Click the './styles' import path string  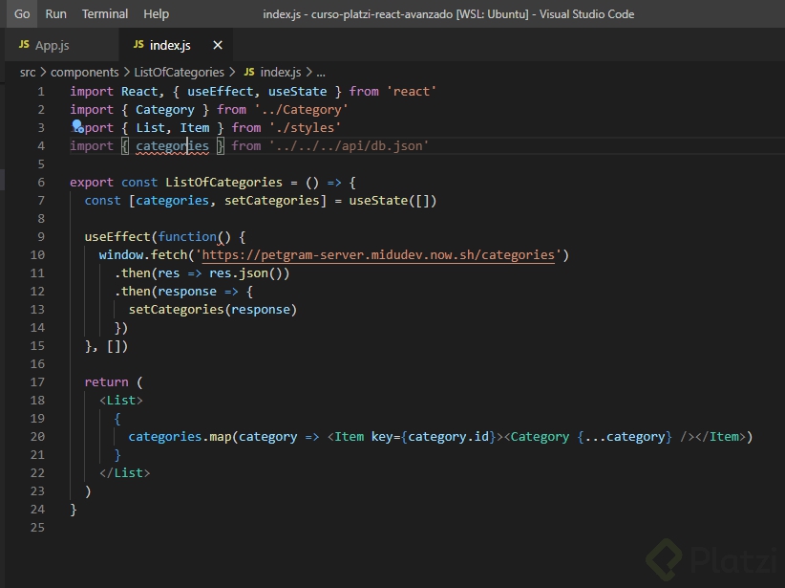(305, 127)
